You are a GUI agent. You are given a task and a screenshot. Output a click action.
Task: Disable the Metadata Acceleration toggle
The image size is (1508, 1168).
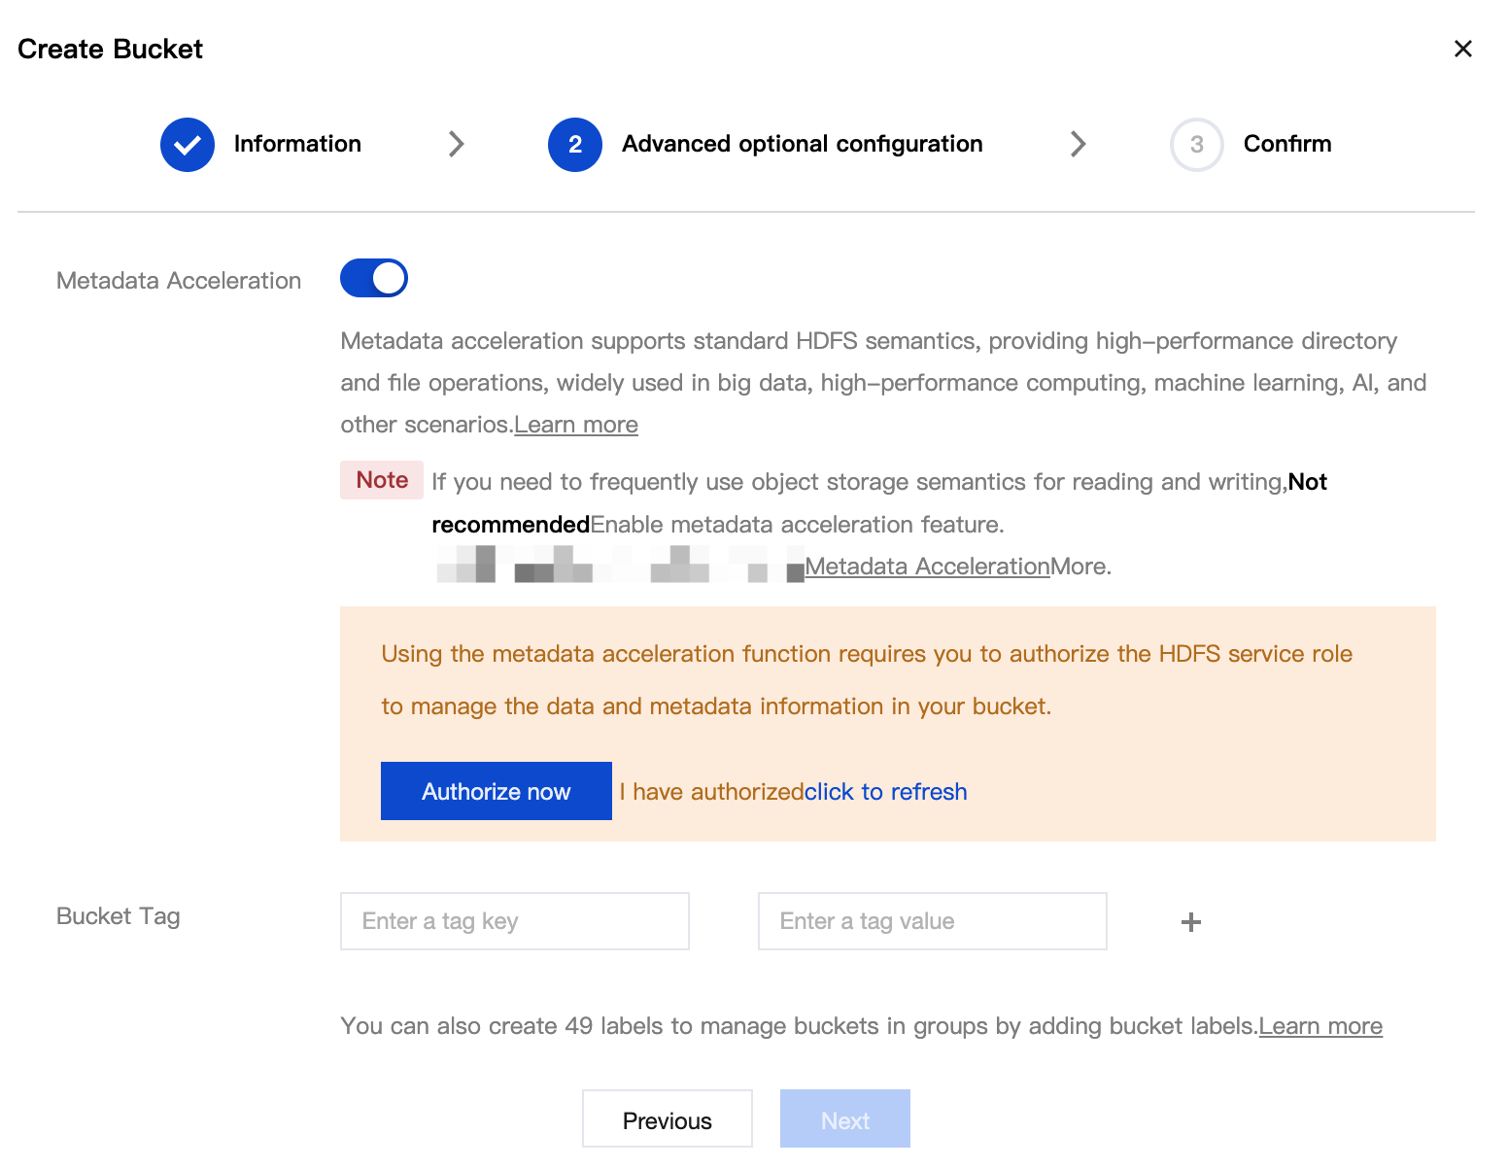[374, 278]
